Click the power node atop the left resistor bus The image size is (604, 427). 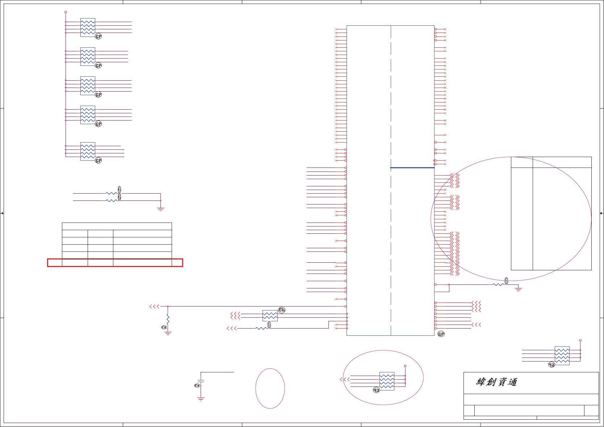pyautogui.click(x=66, y=12)
